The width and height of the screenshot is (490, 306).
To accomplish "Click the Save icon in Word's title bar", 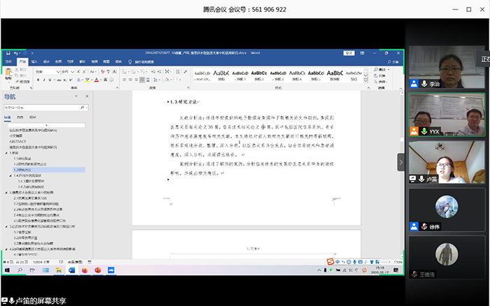I will point(7,53).
